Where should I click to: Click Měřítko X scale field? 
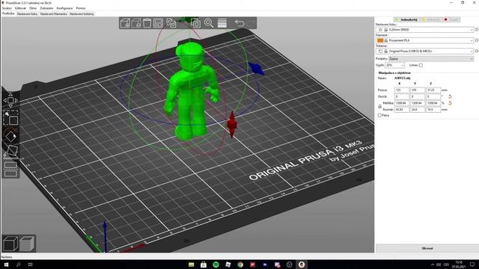[x=401, y=103]
